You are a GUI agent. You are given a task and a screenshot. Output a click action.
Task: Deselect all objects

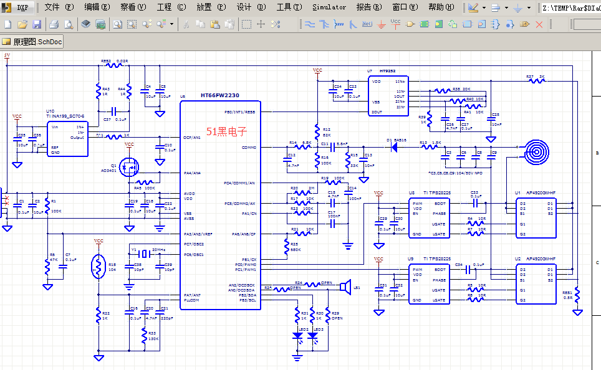[x=276, y=24]
